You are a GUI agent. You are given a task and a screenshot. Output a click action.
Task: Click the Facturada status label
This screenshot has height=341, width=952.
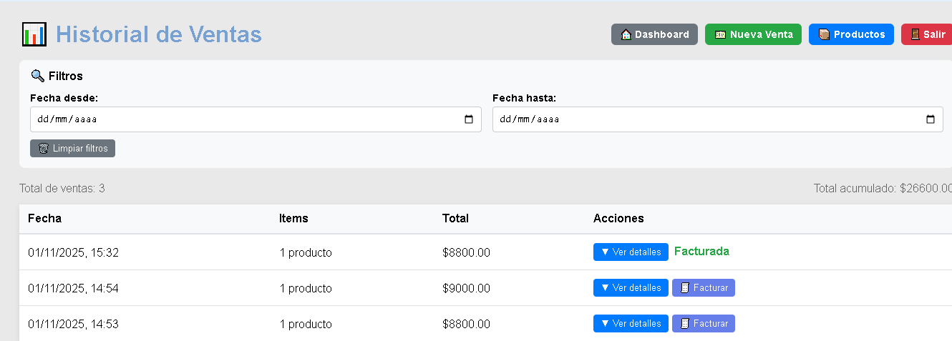(701, 252)
